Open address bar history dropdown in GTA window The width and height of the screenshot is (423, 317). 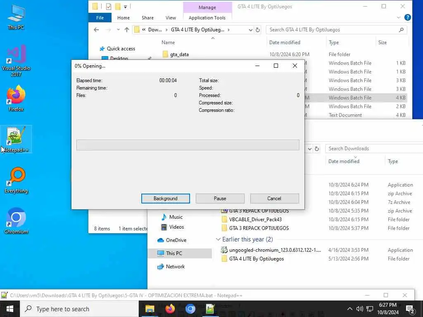pos(250,30)
